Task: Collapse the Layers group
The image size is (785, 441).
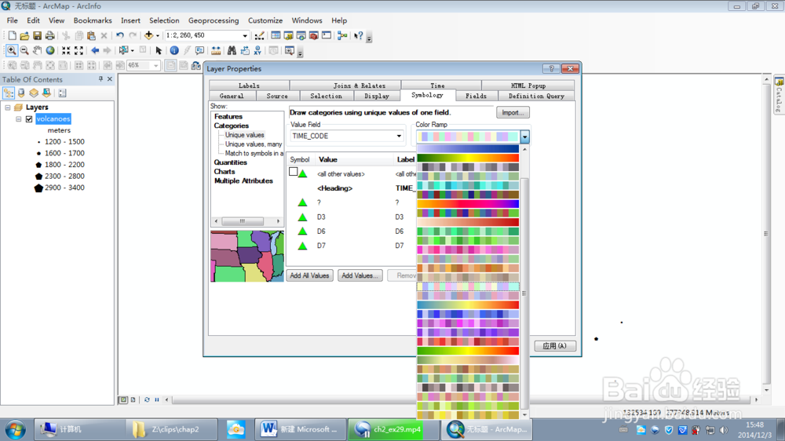Action: [8, 108]
